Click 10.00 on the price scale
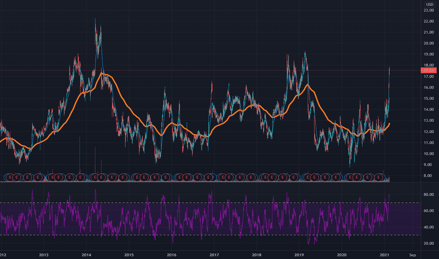The image size is (439, 259). pyautogui.click(x=429, y=154)
